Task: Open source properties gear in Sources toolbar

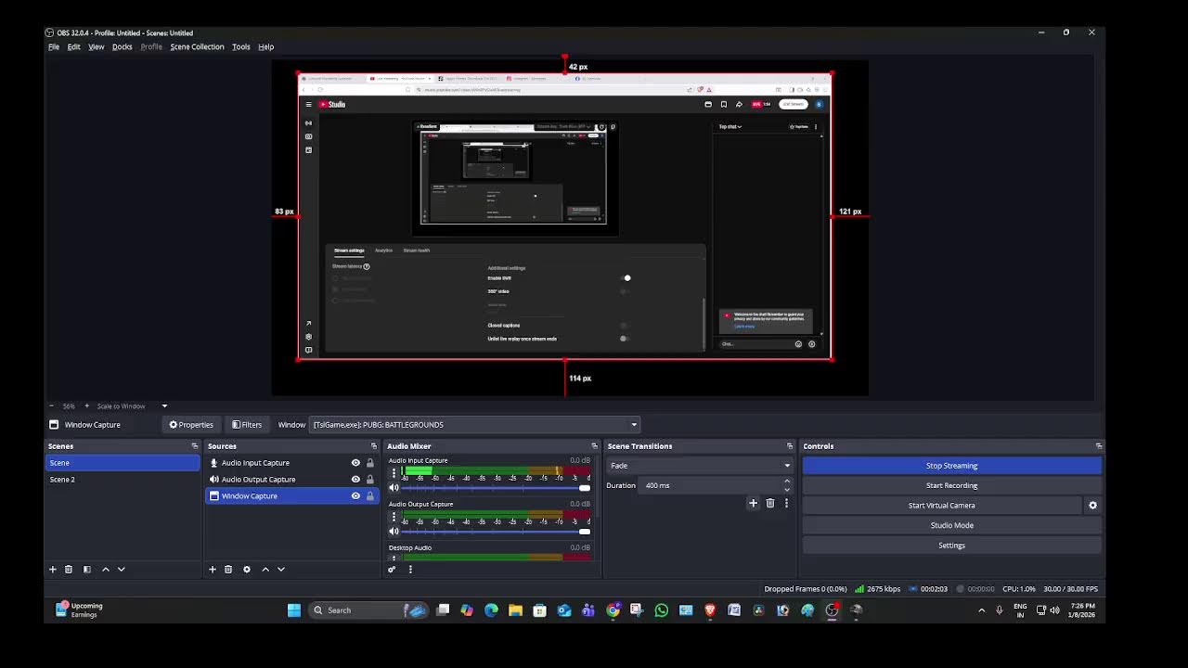Action: (x=247, y=569)
